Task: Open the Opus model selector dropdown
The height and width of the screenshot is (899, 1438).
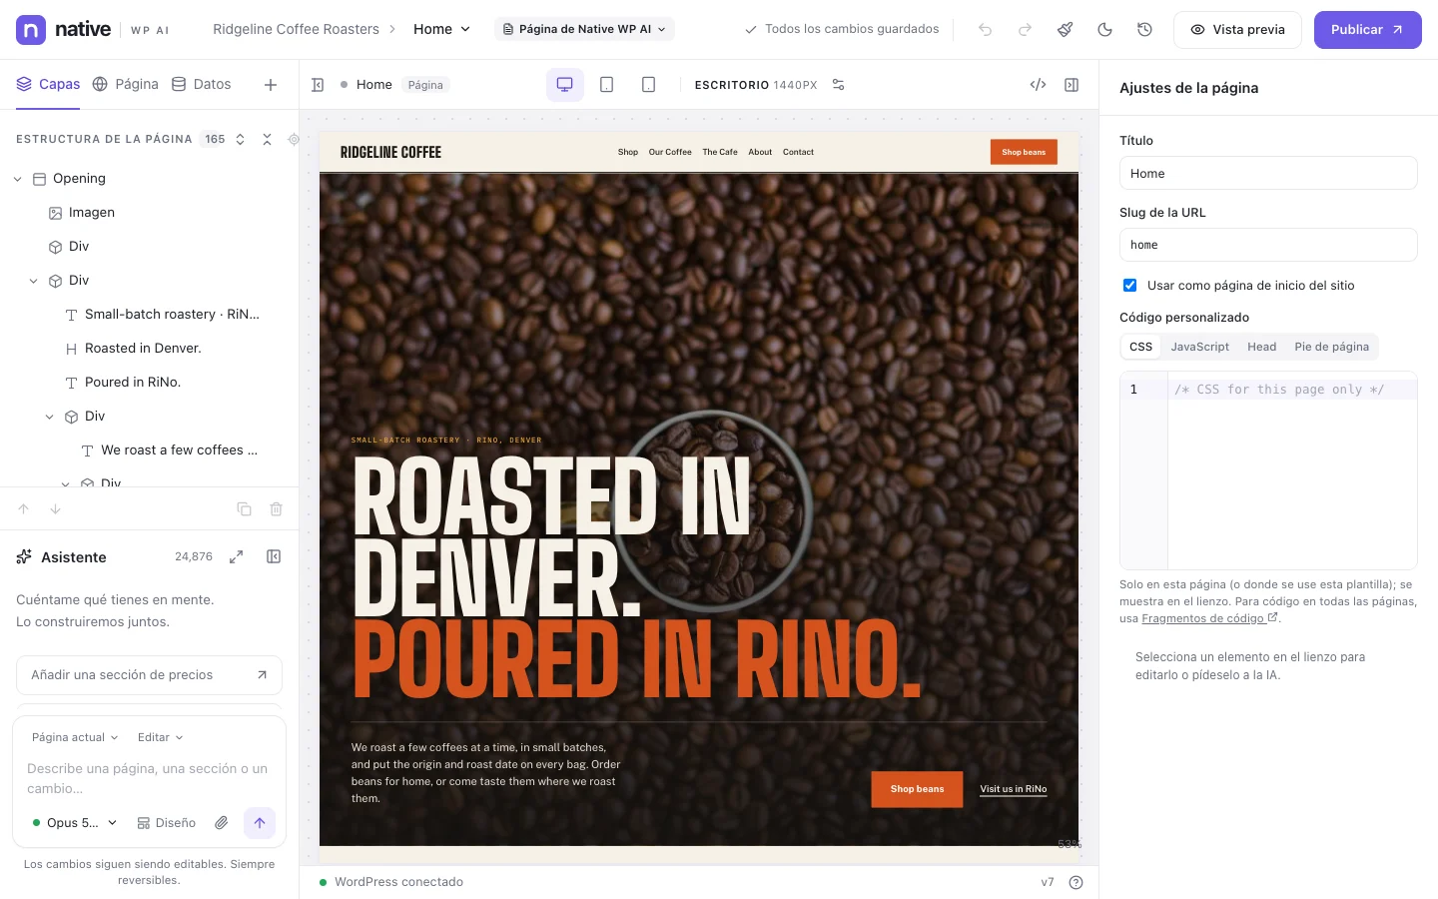Action: coord(75,823)
